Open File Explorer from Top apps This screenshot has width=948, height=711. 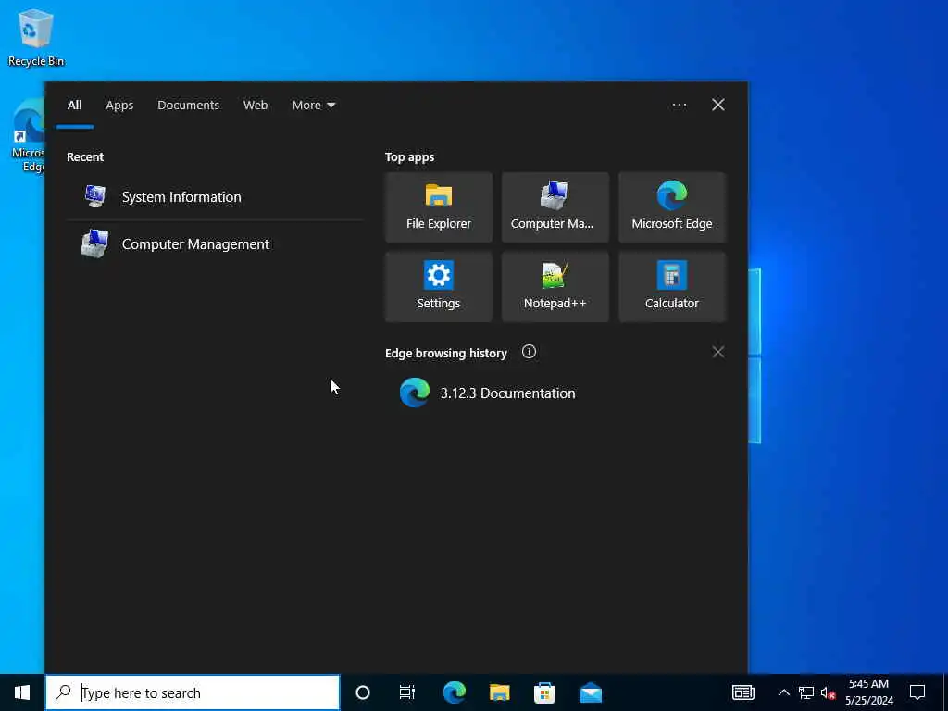438,207
